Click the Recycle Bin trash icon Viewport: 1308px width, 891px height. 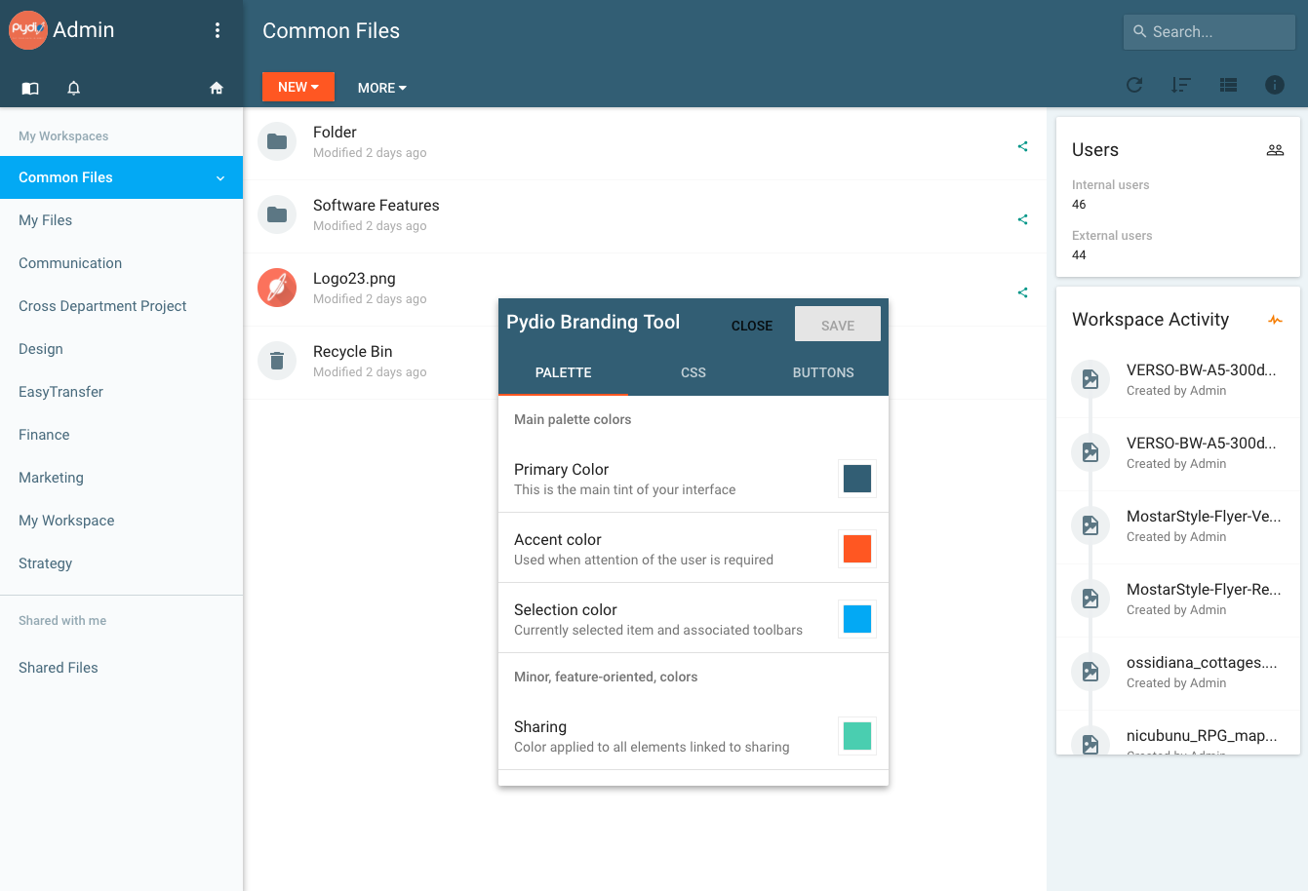(277, 361)
